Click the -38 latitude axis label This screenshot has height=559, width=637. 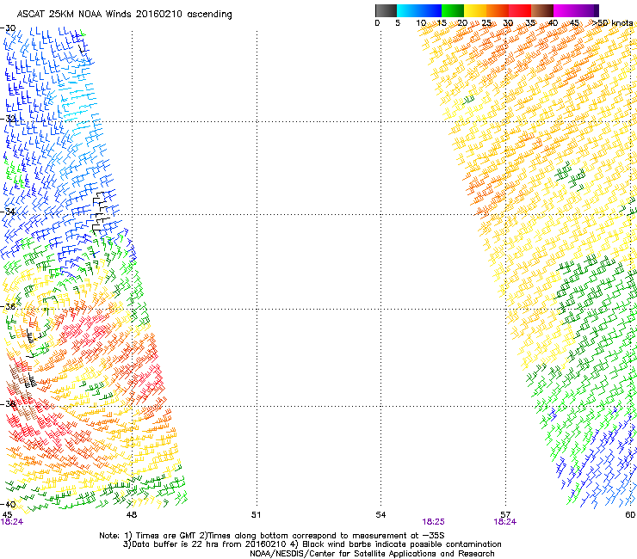[x=9, y=404]
